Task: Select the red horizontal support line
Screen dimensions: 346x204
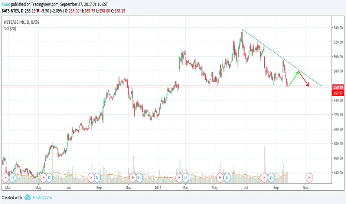Action: click(167, 87)
